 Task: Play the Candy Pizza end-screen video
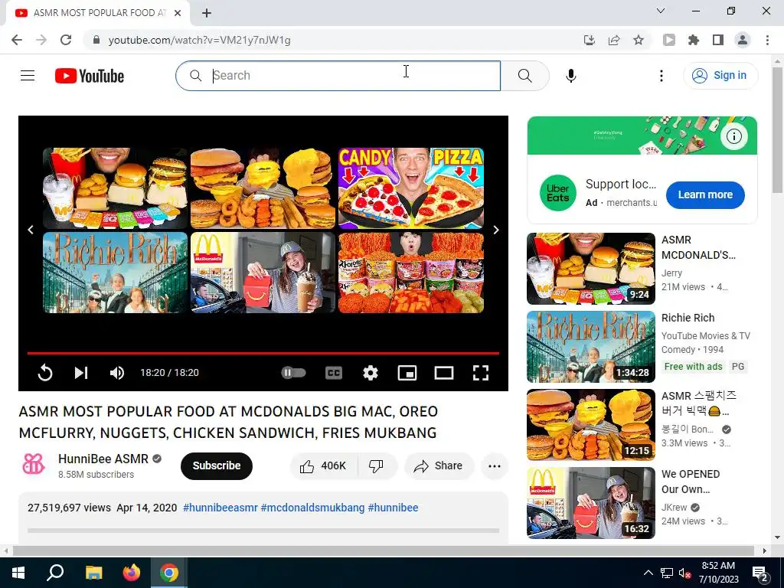tap(411, 188)
